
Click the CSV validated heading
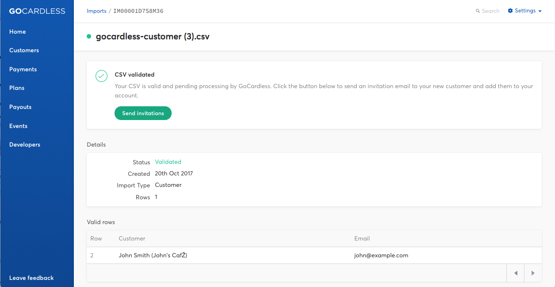point(134,75)
